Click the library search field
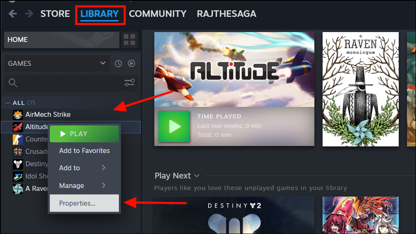The image size is (416, 234). (63, 83)
